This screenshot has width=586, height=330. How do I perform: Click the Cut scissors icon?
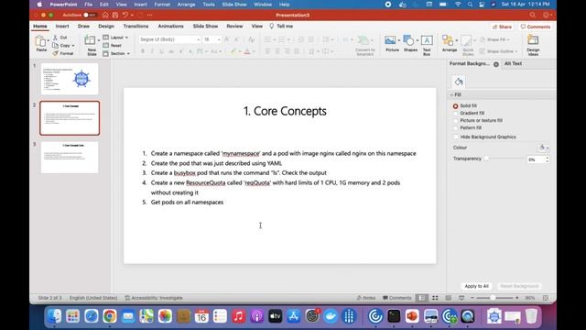coord(55,38)
